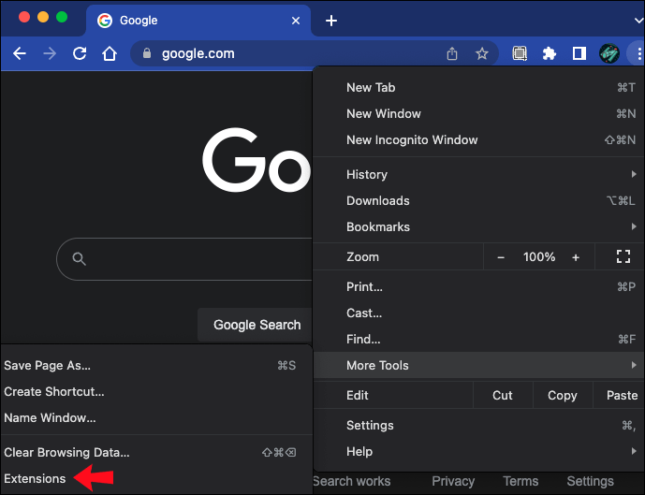Choose Find... in the menu

pos(478,340)
